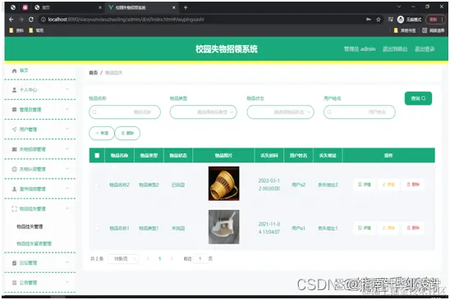Click pagination next page arrow
450x300 pixels.
(x=172, y=259)
